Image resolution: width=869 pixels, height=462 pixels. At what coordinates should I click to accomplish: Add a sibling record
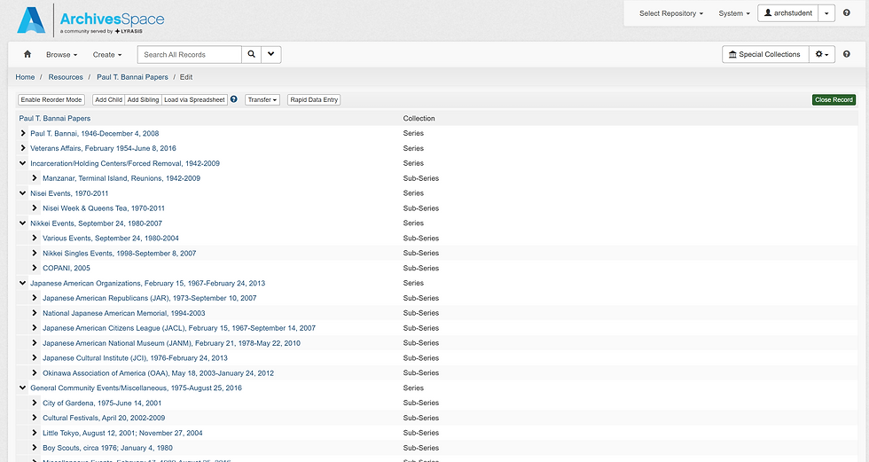(x=143, y=99)
